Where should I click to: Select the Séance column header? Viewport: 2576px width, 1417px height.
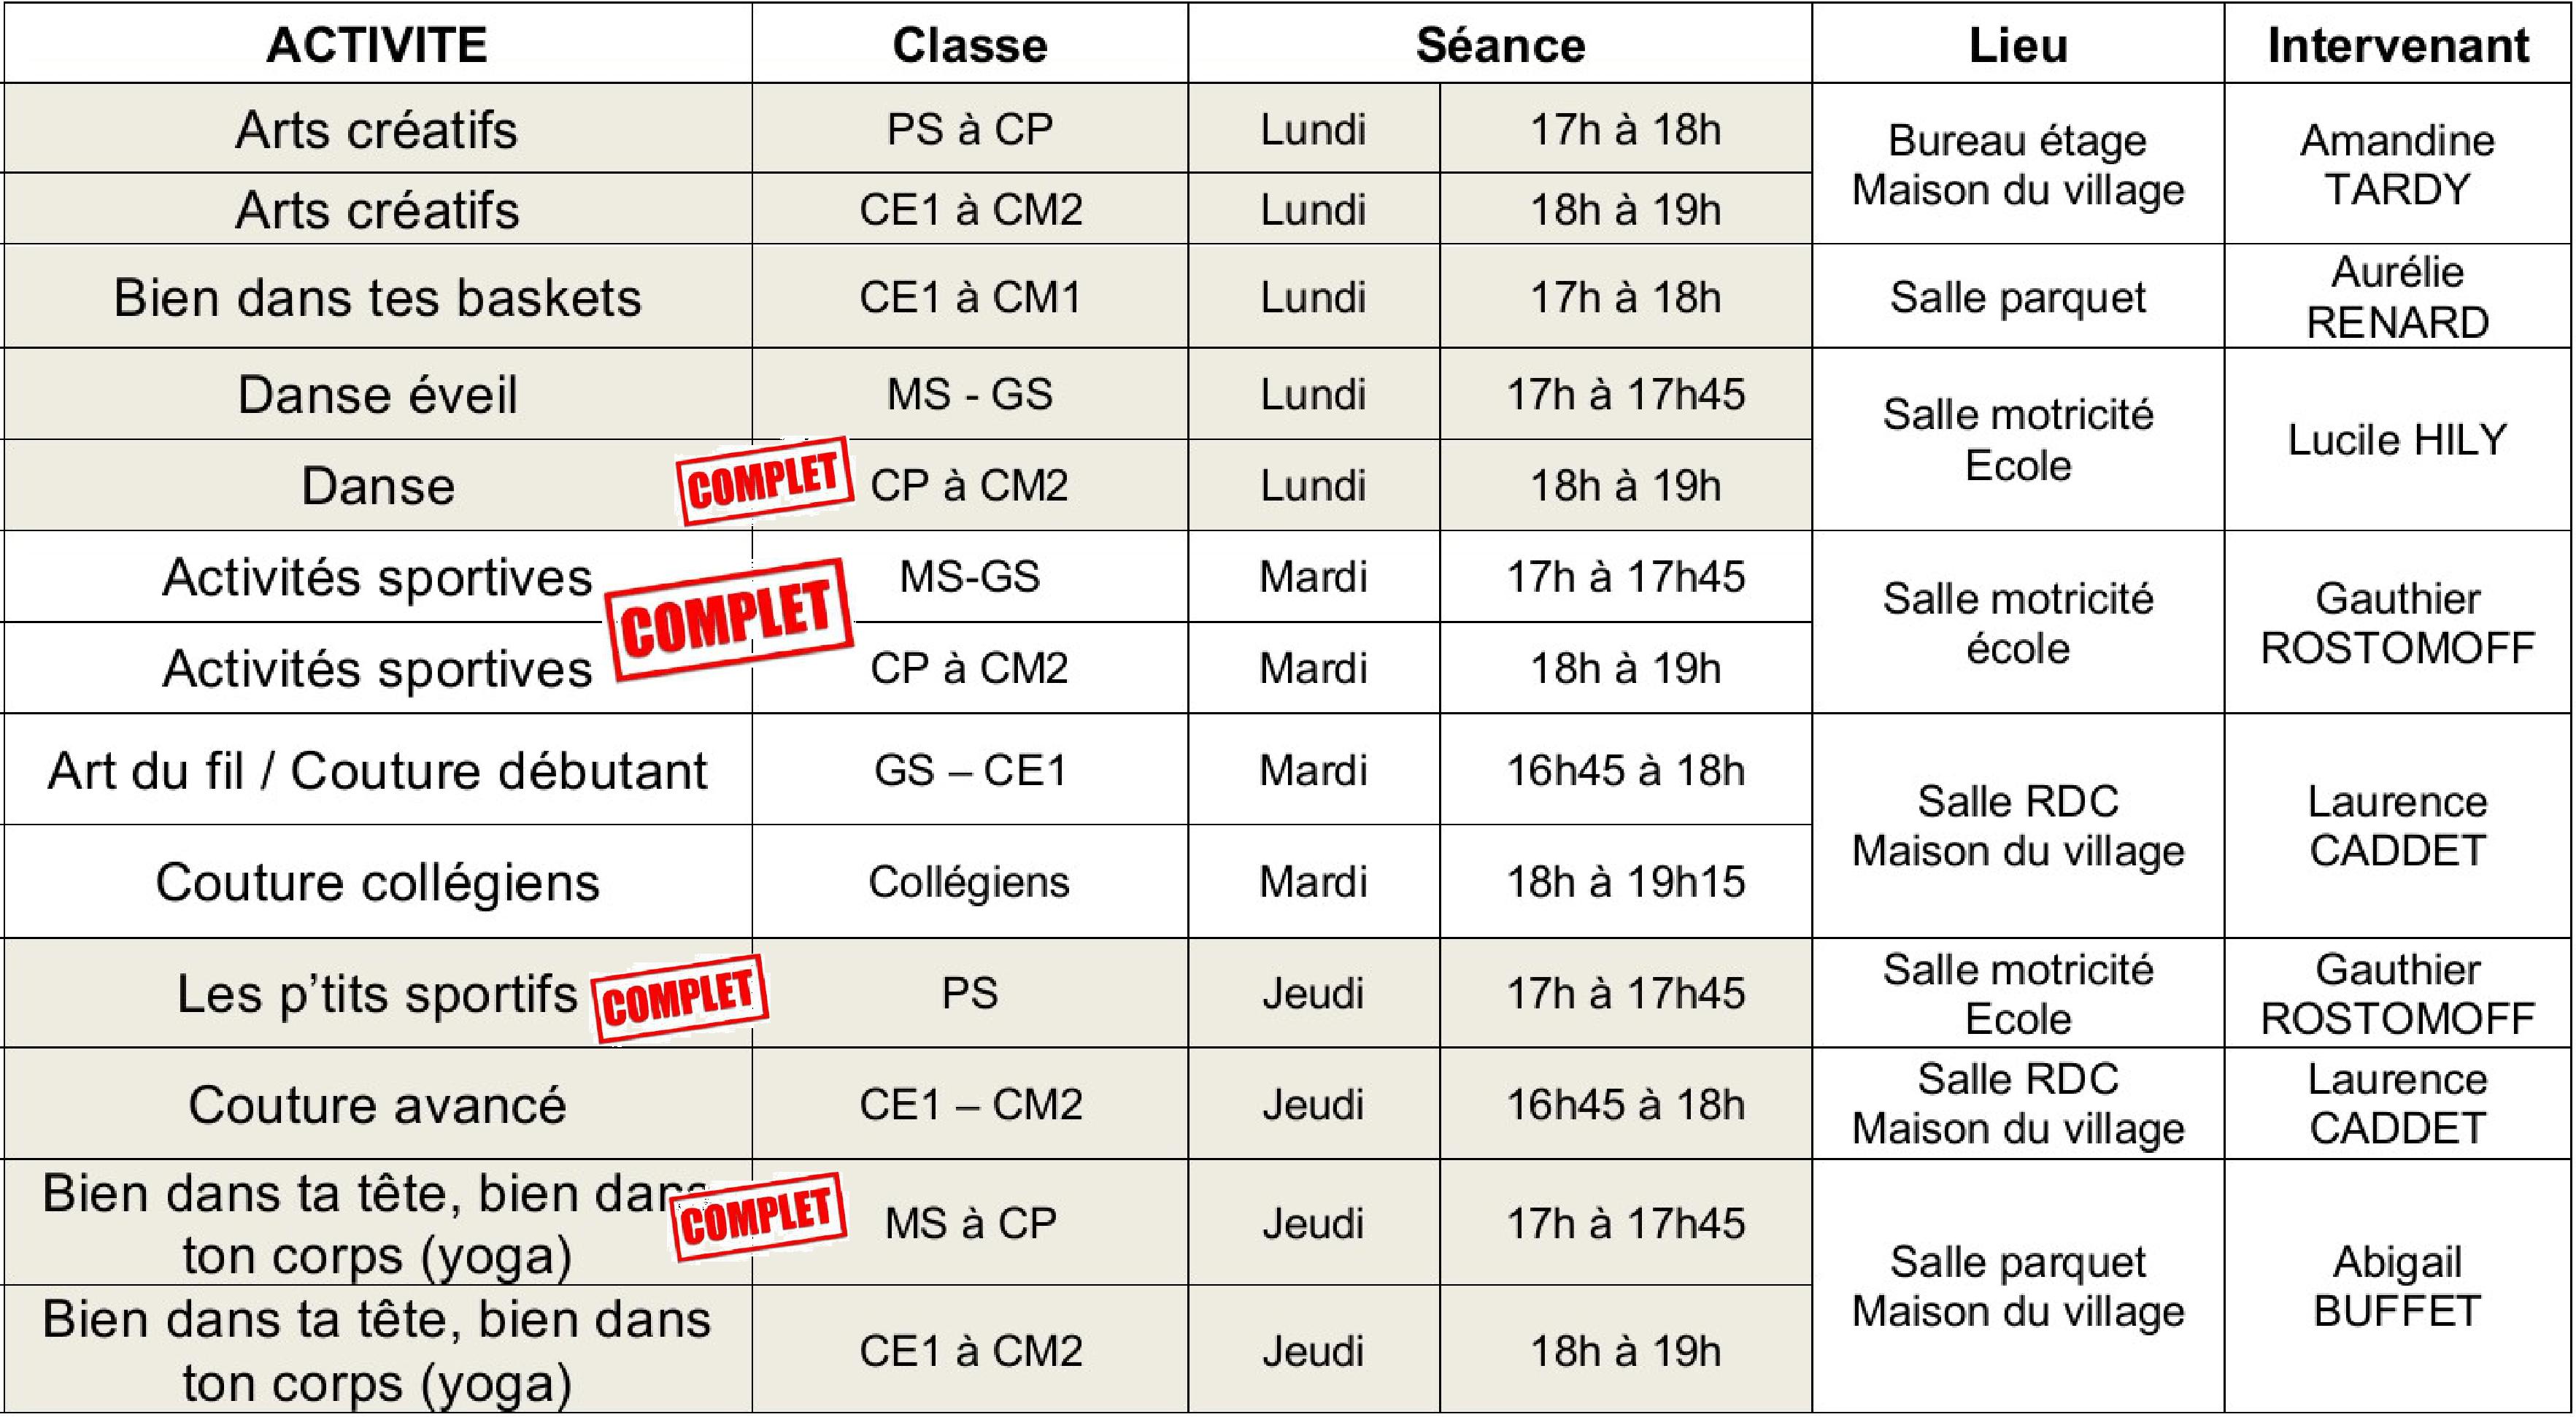1500,43
